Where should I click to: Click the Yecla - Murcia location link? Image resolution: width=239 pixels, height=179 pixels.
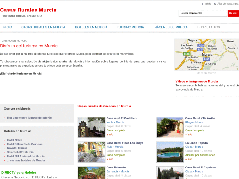click(x=115, y=122)
